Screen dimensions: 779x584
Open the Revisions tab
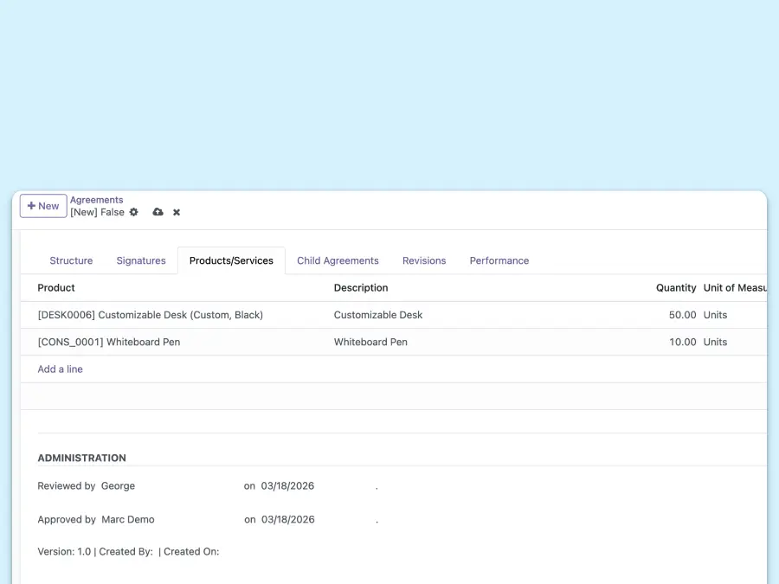tap(424, 260)
